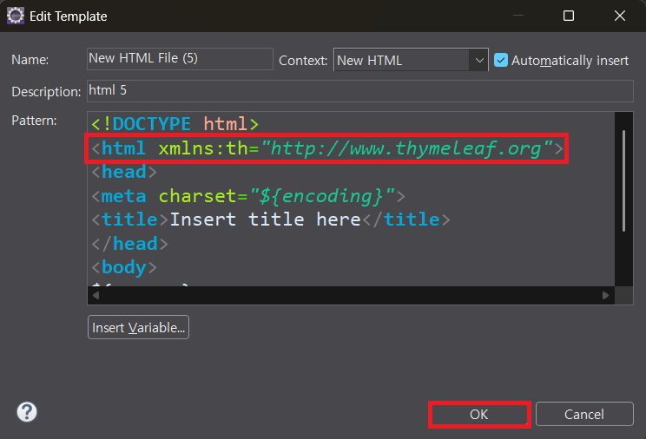Image resolution: width=646 pixels, height=439 pixels.
Task: Select the New HTML context combo box
Action: coord(411,60)
